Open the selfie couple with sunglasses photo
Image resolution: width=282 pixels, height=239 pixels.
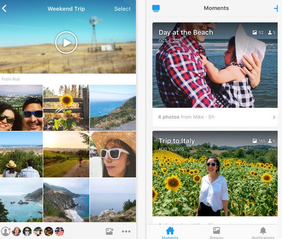[21, 108]
